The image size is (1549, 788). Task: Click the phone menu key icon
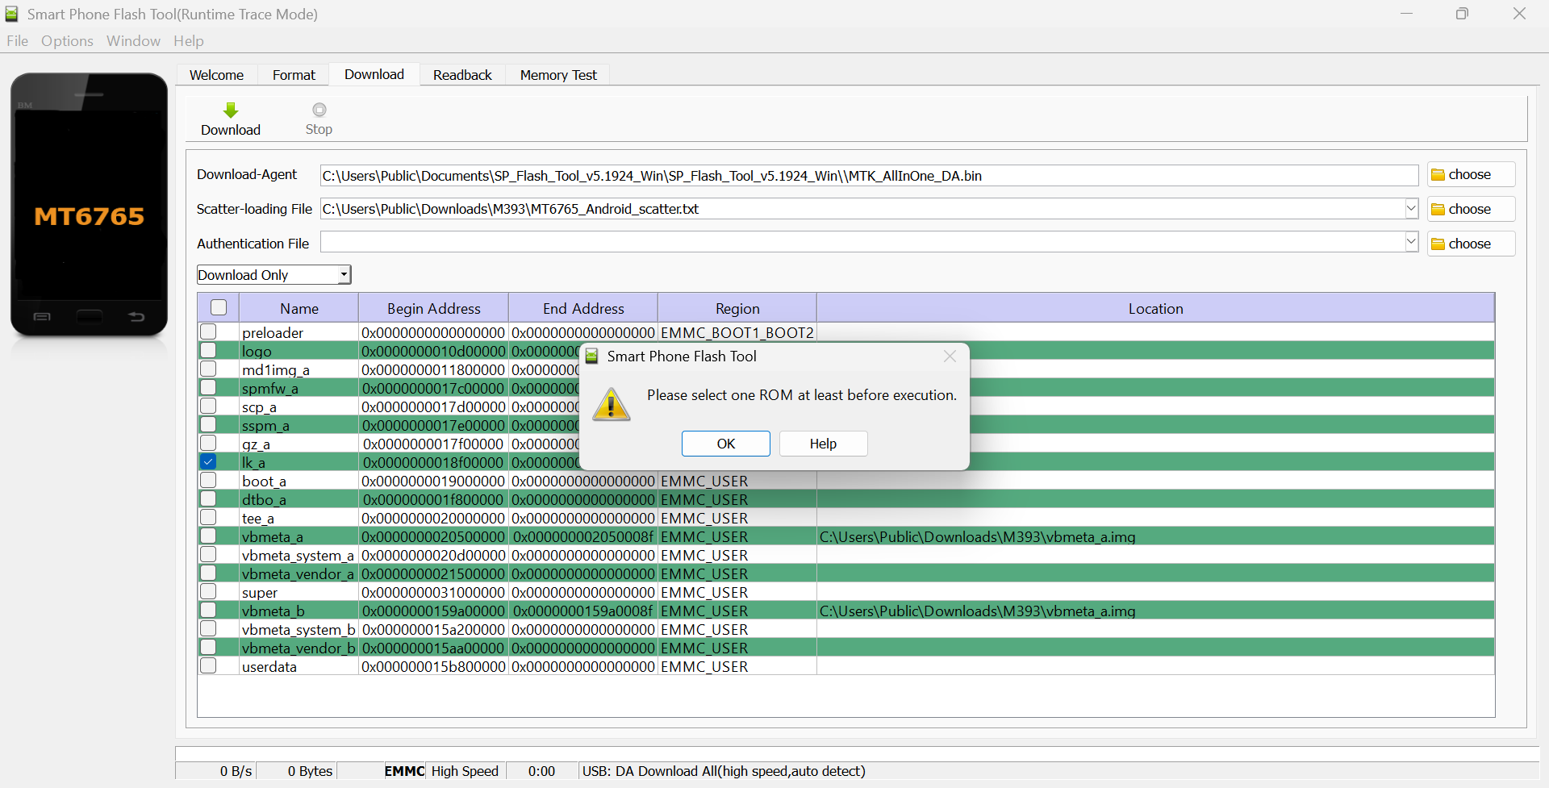tap(42, 317)
